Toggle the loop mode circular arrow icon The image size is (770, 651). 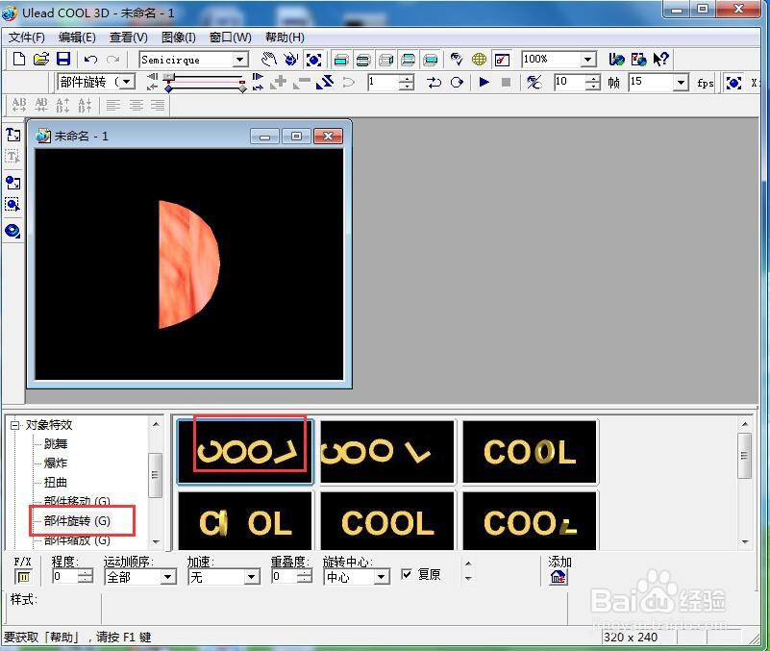457,82
